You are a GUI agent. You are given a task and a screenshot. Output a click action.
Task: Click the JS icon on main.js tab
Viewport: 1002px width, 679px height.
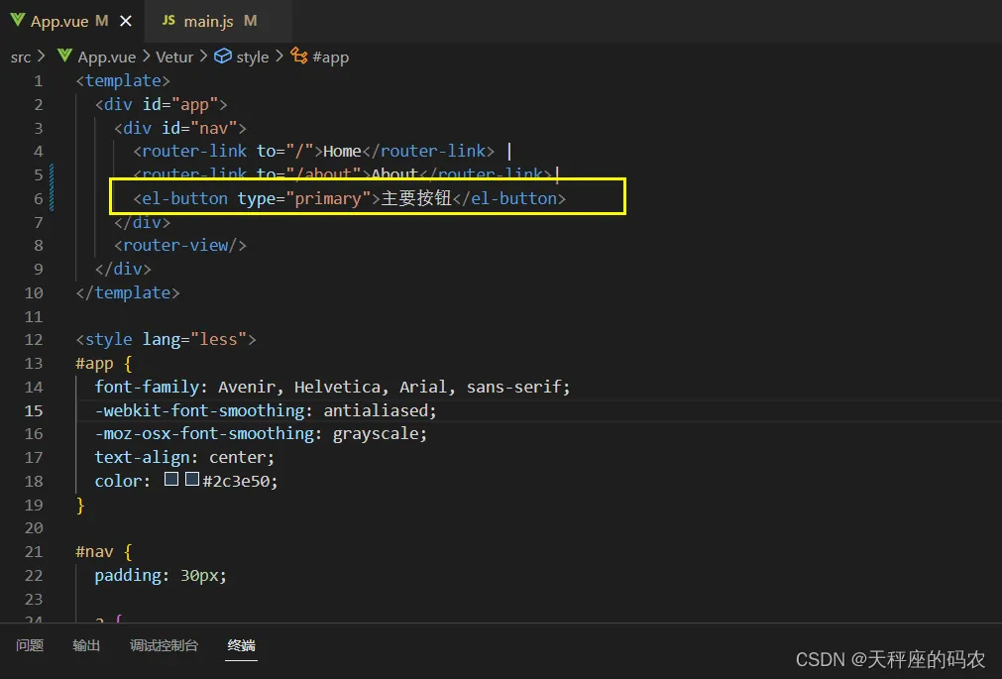point(168,21)
